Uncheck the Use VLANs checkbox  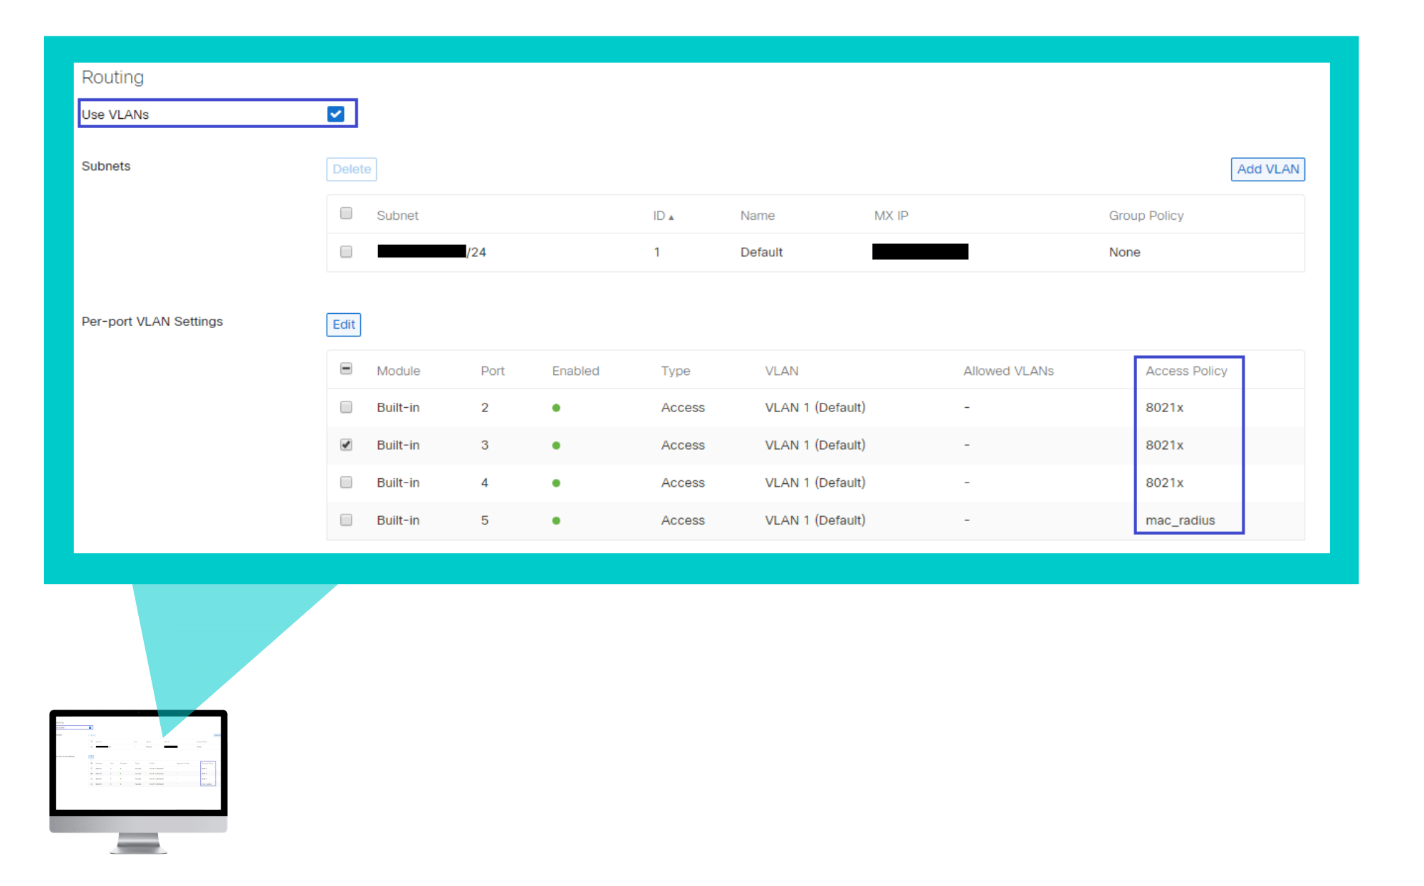(336, 113)
